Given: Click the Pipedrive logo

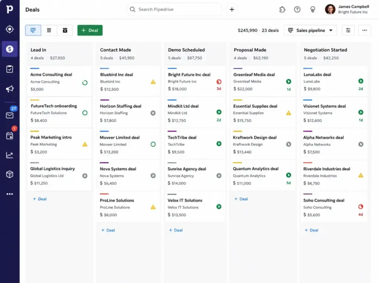Looking at the screenshot, I should tap(9, 9).
